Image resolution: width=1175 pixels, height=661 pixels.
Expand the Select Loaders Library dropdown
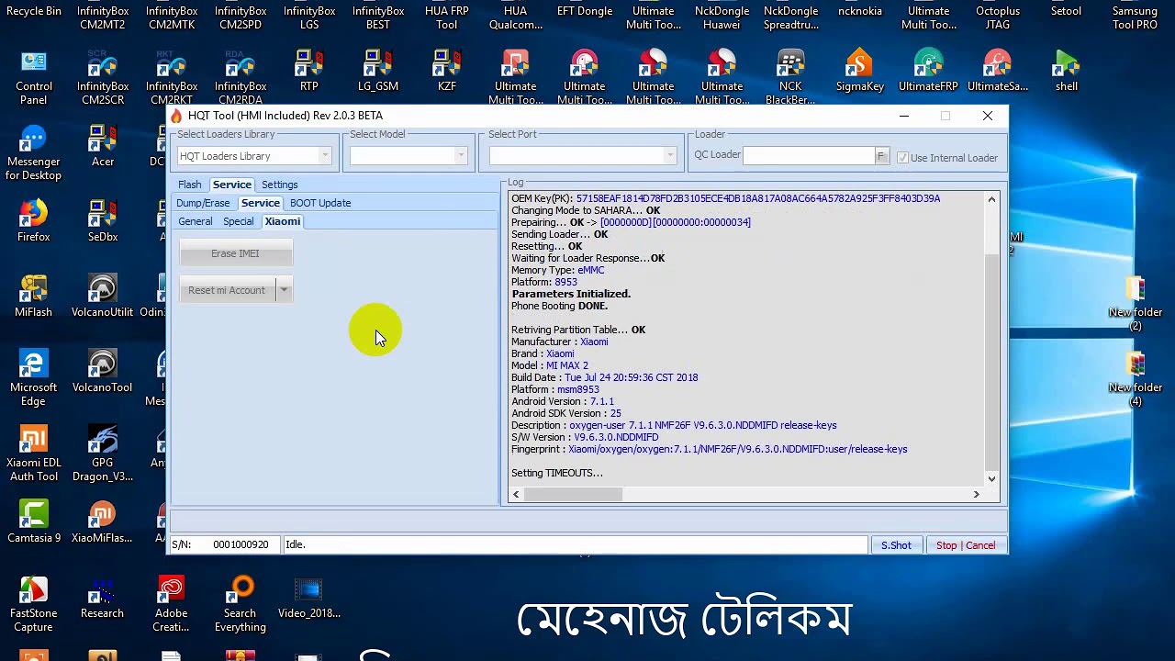click(x=325, y=156)
